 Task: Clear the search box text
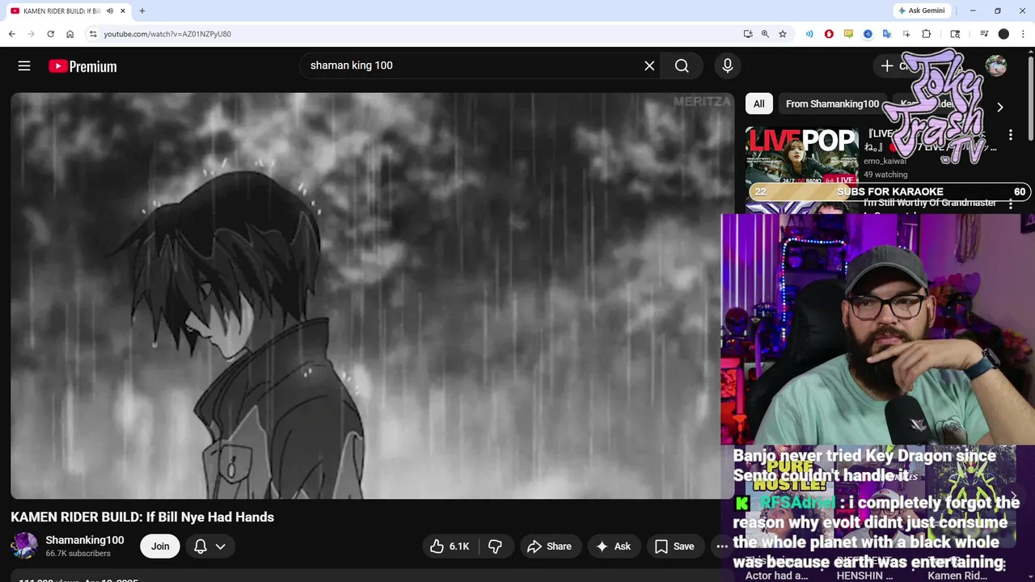pyautogui.click(x=649, y=66)
